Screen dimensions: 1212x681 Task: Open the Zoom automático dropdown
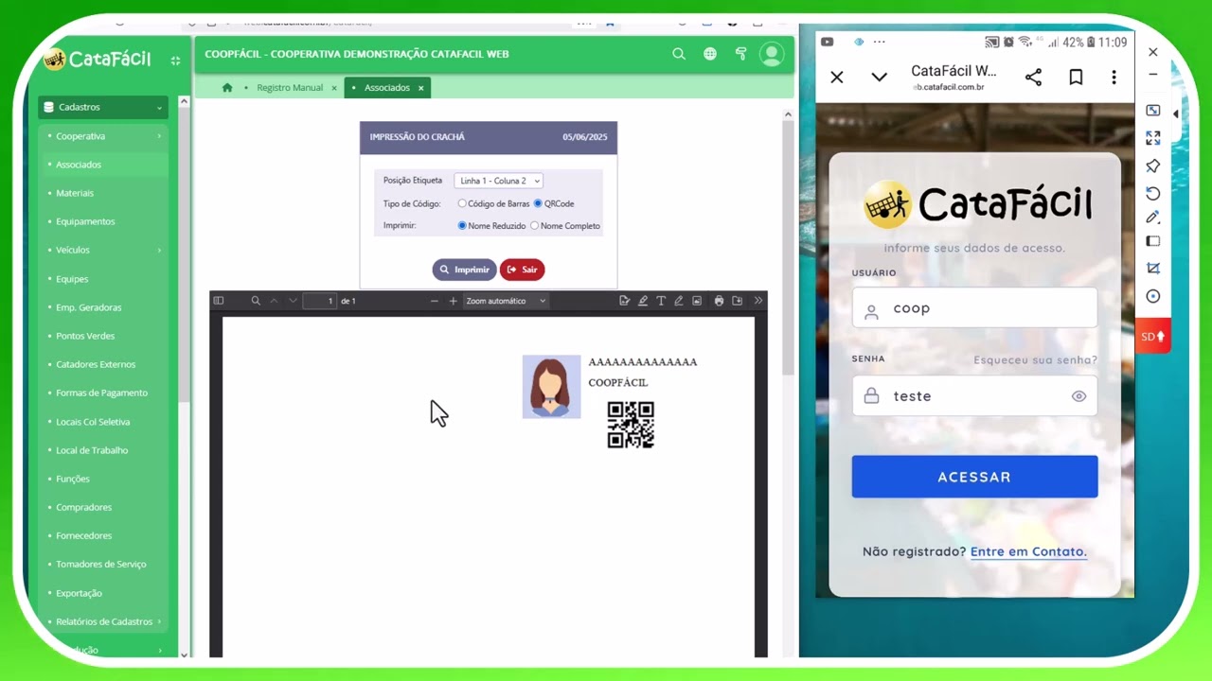click(x=507, y=301)
